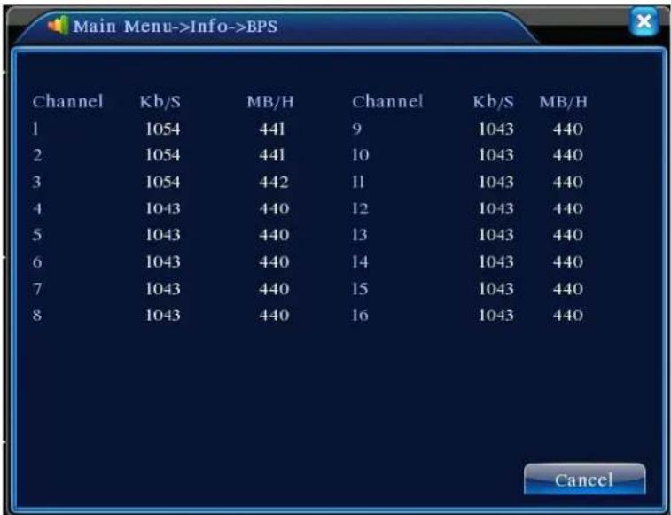The height and width of the screenshot is (515, 671).
Task: Select channel 4 row number
Action: (x=37, y=208)
